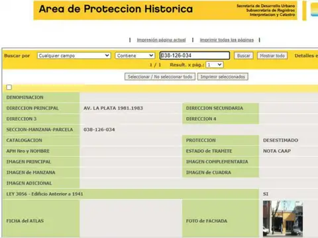The image size is (318, 238).
Task: Click the 'SECCION-MANZANA-PARCELA' label
Action: pos(40,130)
